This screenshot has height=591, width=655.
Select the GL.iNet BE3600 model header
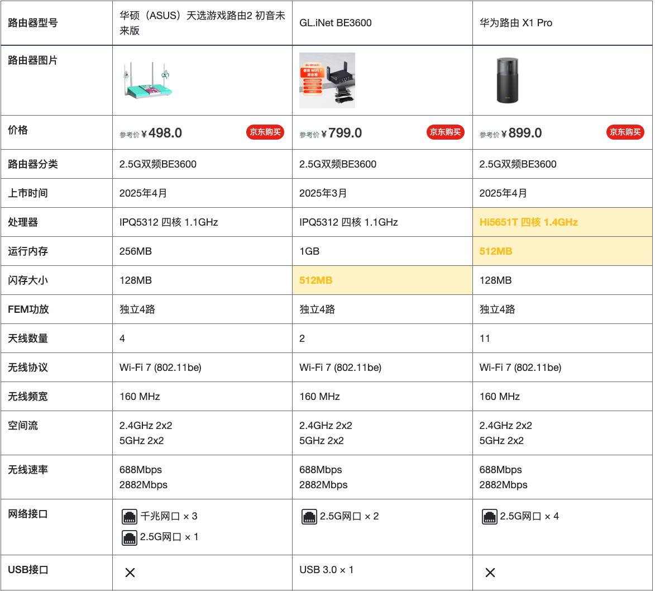(336, 23)
